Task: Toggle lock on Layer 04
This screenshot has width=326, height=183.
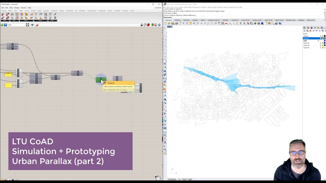Action: [x=323, y=45]
